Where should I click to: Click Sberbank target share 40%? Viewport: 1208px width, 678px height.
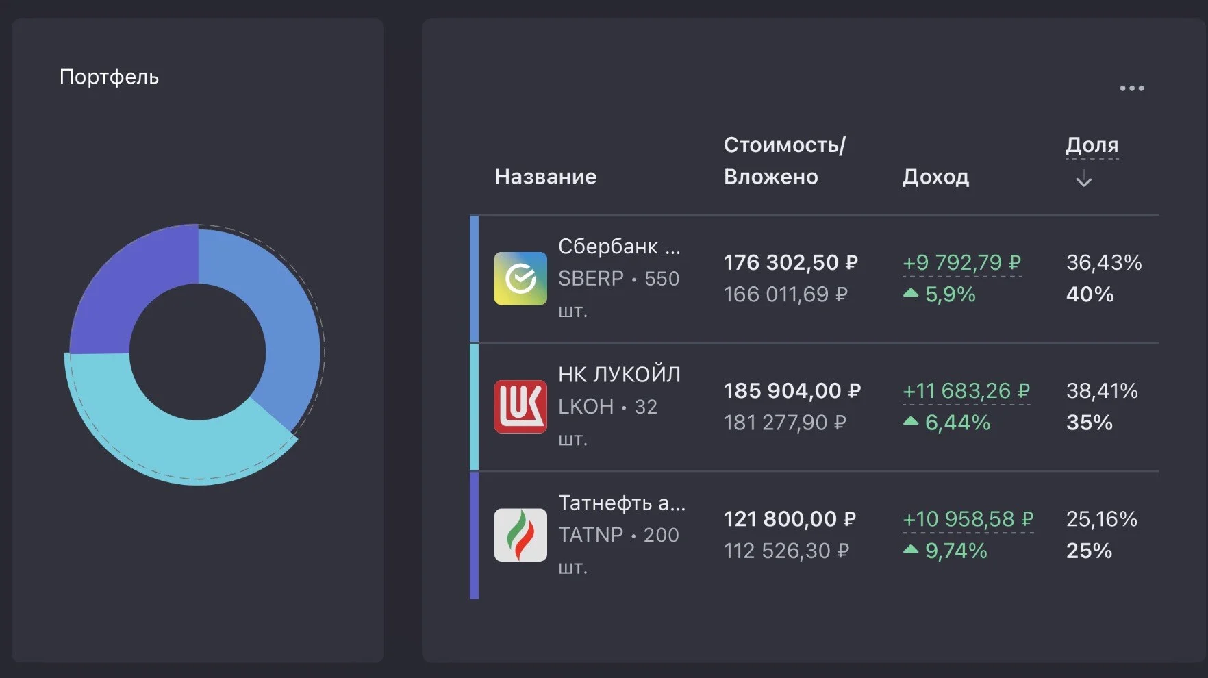pos(1090,294)
